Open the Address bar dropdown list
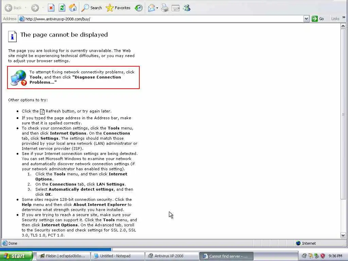348x261 pixels. point(306,19)
